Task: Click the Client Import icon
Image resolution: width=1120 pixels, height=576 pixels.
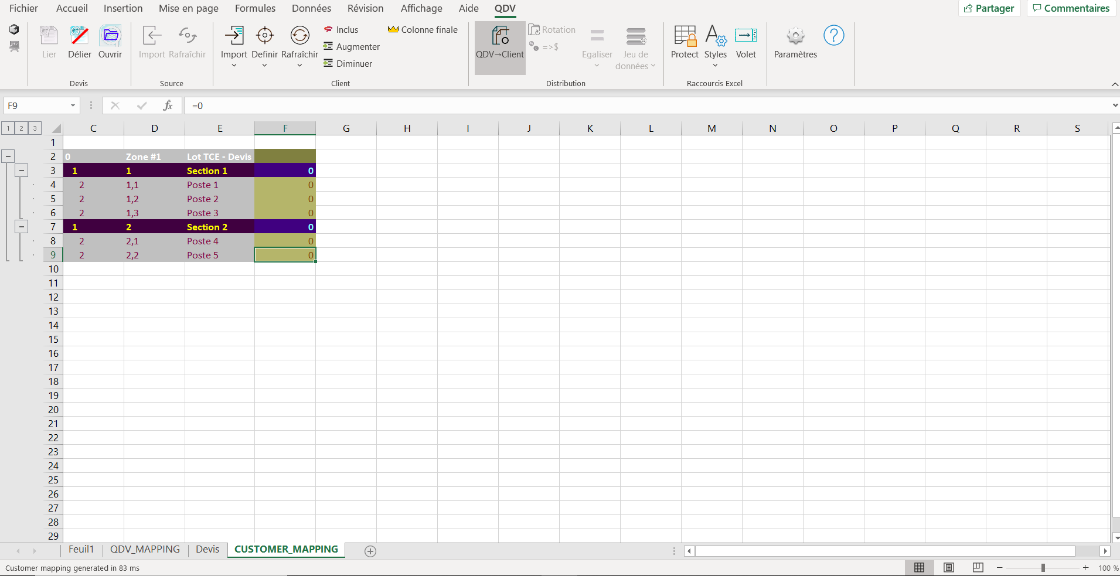Action: (x=234, y=36)
